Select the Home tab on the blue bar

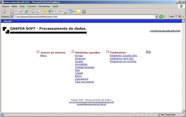8,21
